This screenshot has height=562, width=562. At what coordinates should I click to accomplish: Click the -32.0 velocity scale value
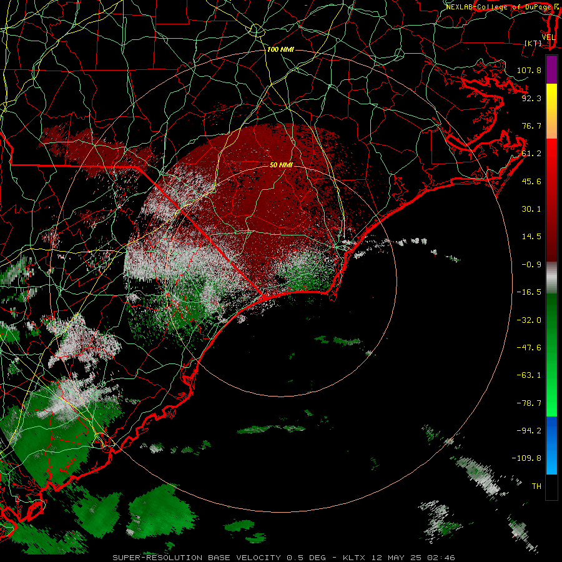pyautogui.click(x=529, y=320)
